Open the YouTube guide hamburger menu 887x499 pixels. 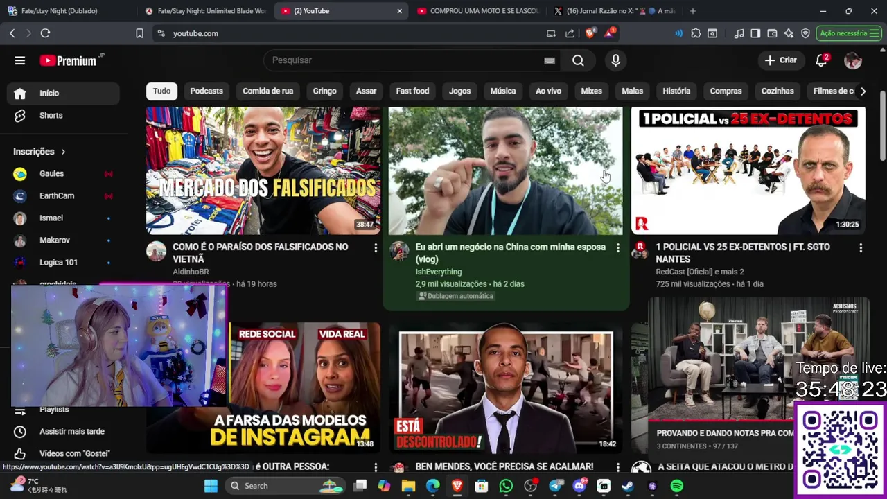click(19, 60)
